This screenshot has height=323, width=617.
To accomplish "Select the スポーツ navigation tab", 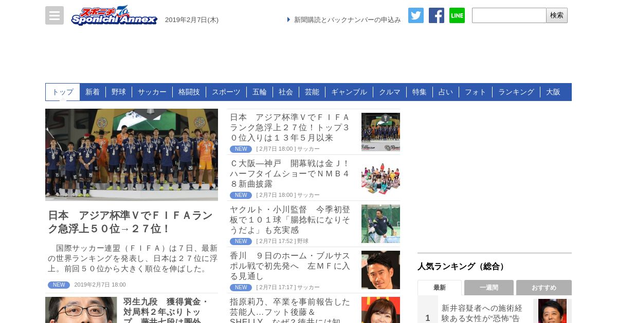I will tap(226, 92).
